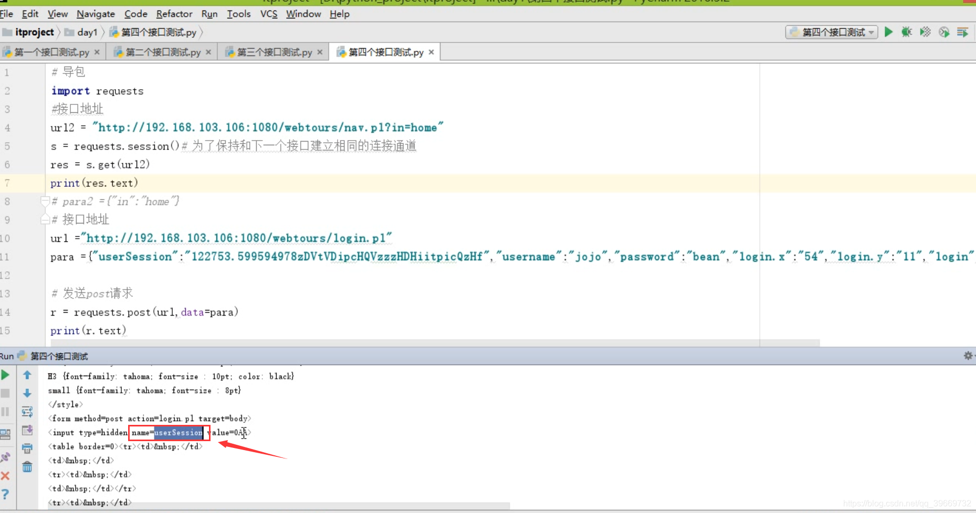Open the Help menu
This screenshot has height=513, width=976.
[340, 14]
